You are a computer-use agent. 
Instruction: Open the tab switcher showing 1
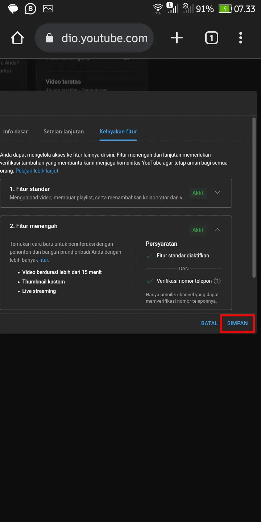pos(212,38)
